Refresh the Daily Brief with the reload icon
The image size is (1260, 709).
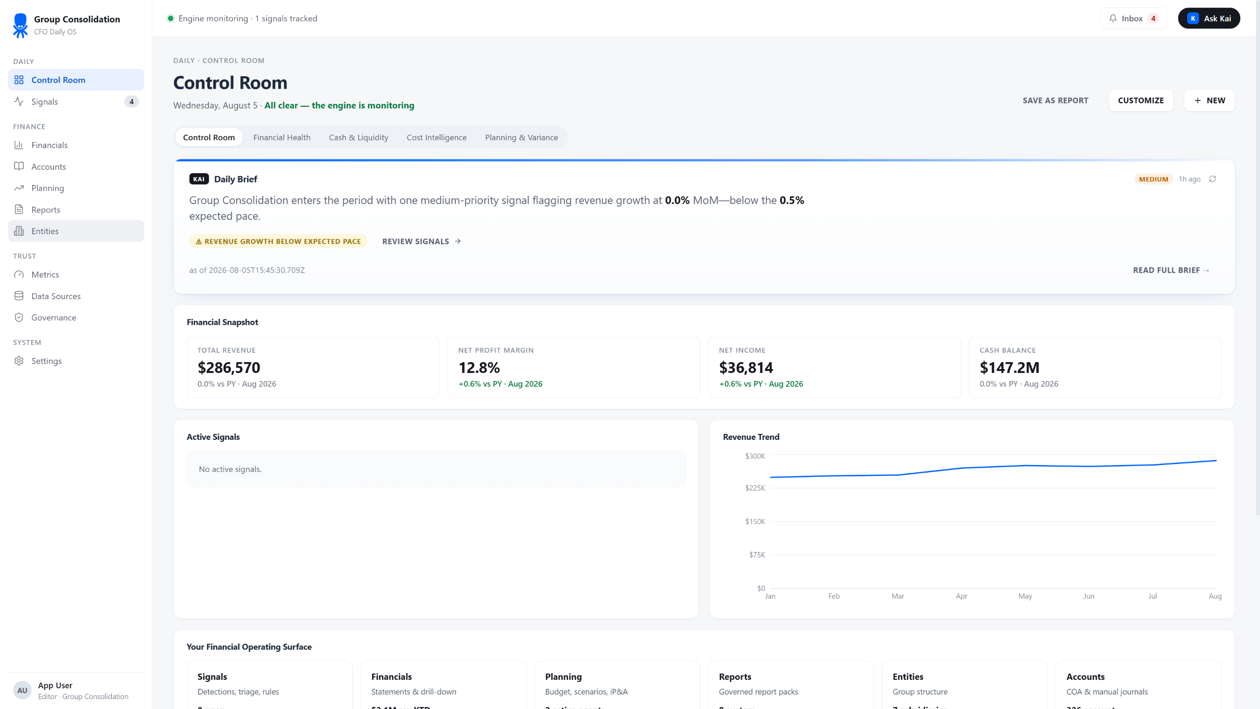point(1212,179)
